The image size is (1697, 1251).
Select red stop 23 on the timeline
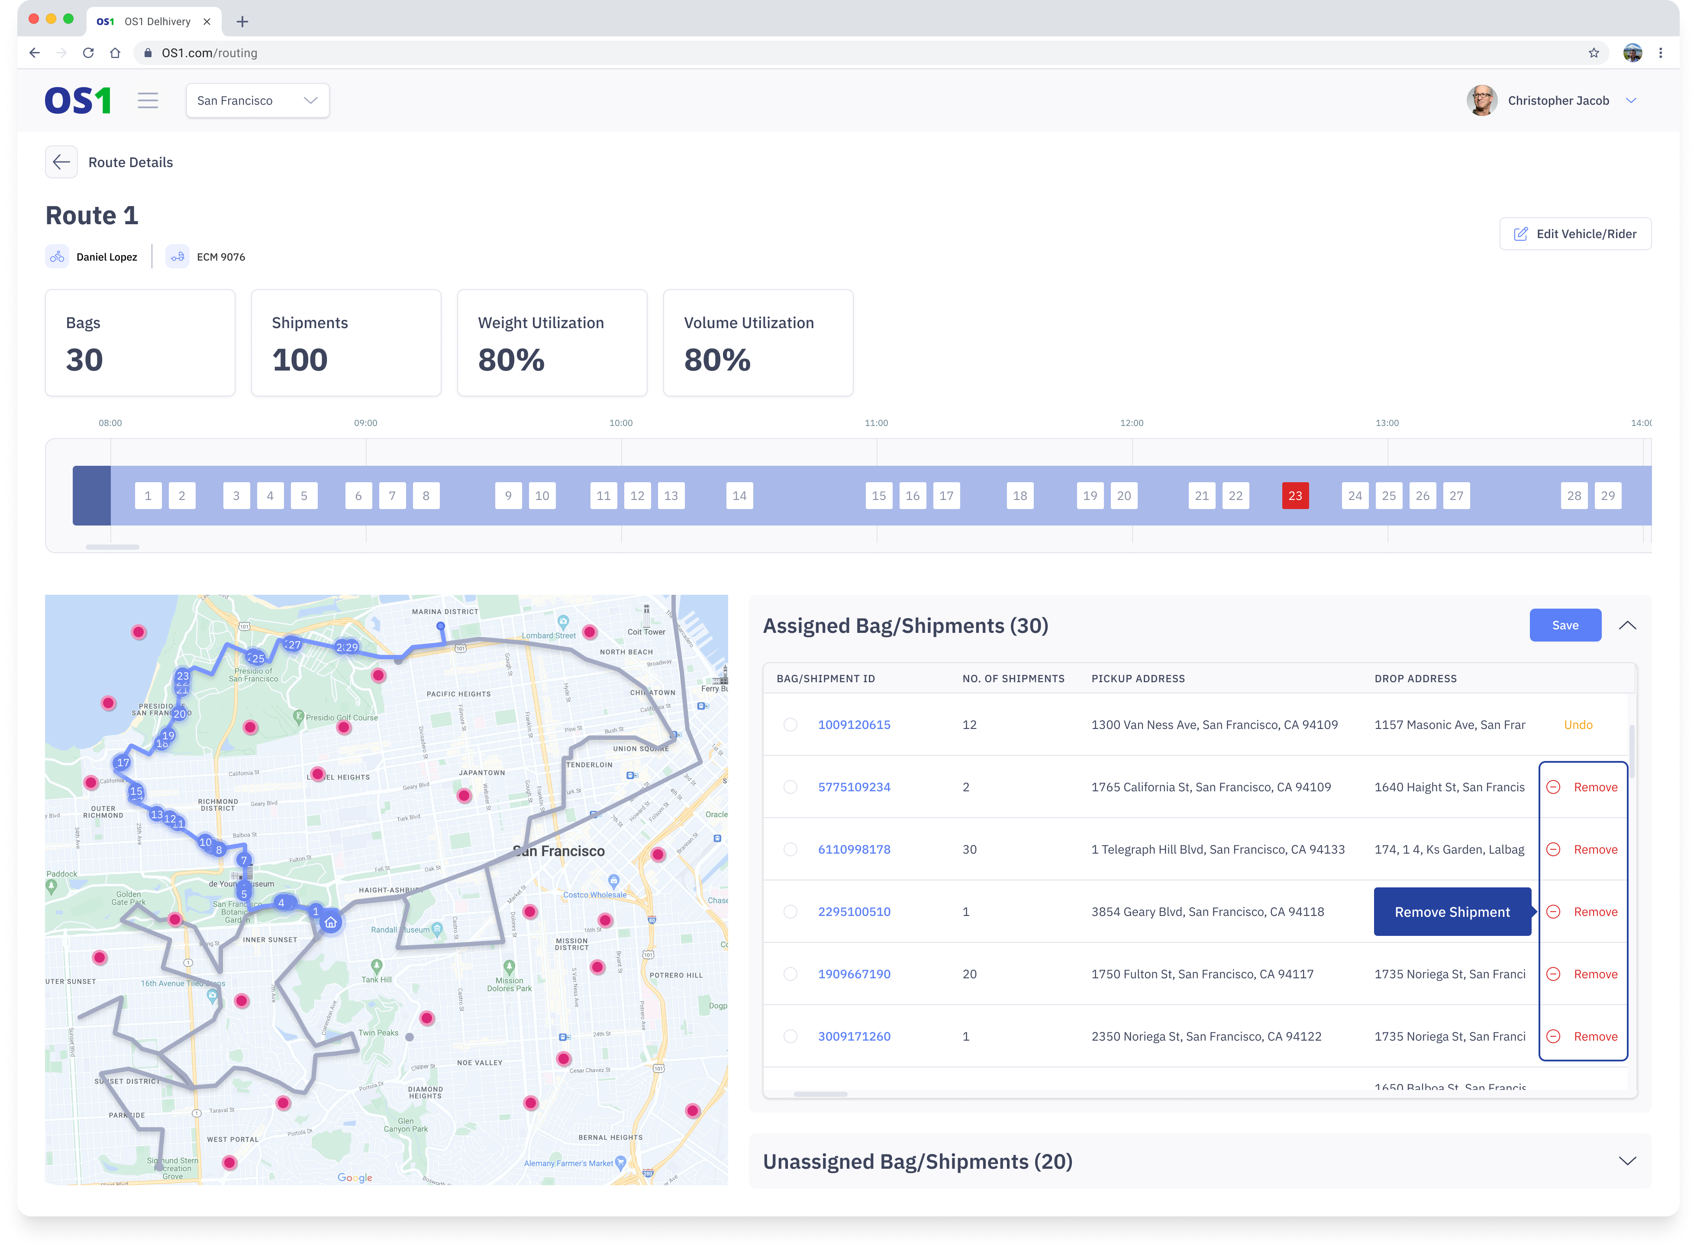1295,496
